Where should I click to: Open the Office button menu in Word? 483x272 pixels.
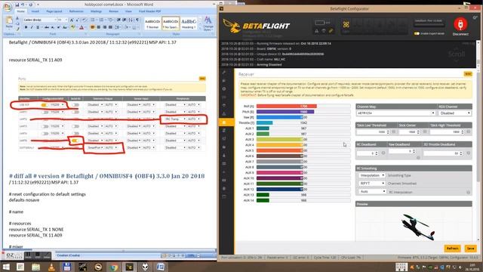(x=8, y=7)
